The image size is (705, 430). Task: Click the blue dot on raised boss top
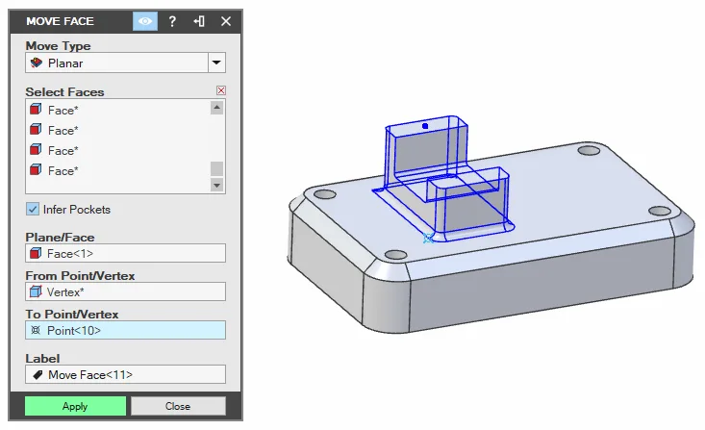coord(425,126)
